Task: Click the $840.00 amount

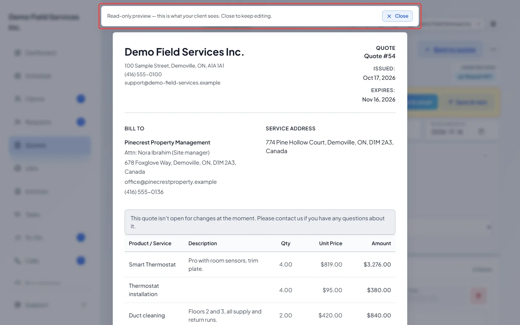Action: tap(379, 316)
